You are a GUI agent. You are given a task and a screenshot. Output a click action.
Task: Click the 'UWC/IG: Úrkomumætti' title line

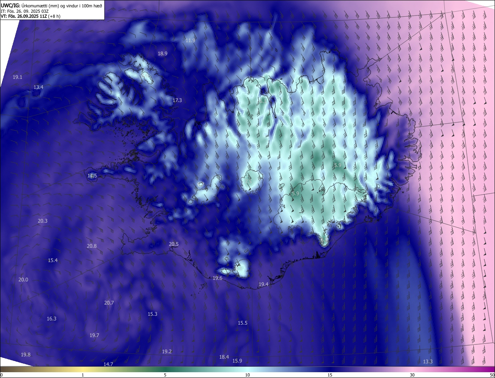click(51, 5)
